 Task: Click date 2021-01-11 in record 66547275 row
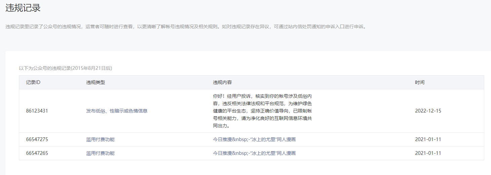[x=428, y=139]
